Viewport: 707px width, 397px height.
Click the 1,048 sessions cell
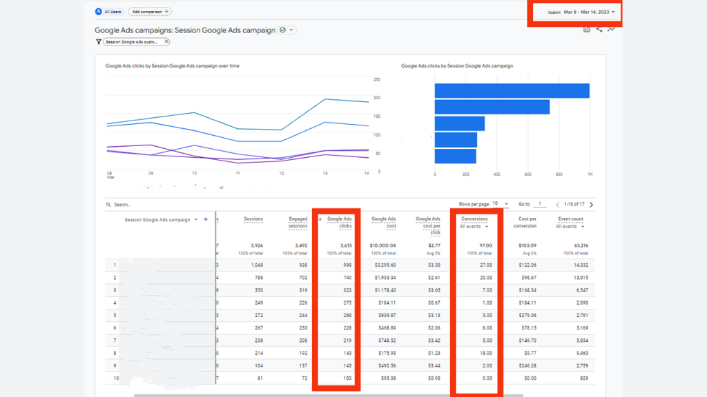coord(257,265)
